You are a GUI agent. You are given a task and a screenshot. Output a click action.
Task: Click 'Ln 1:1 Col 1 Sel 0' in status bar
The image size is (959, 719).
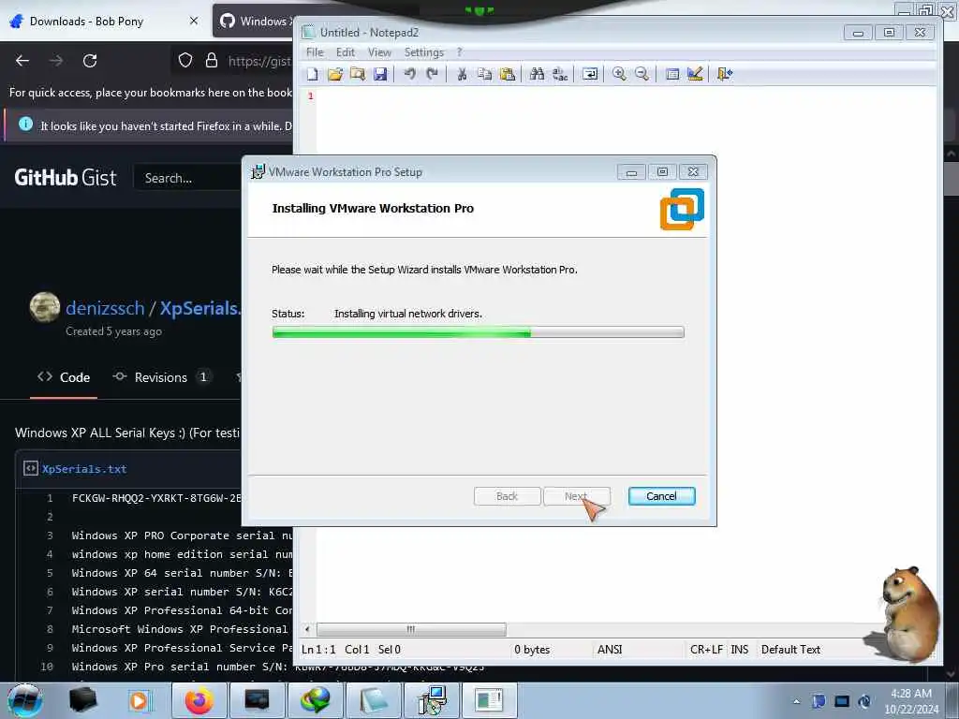(x=351, y=650)
